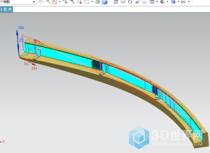Image resolution: width=210 pixels, height=153 pixels.
Task: Reset selection filters with the arrow-funnel icon
Action: coord(49,2)
